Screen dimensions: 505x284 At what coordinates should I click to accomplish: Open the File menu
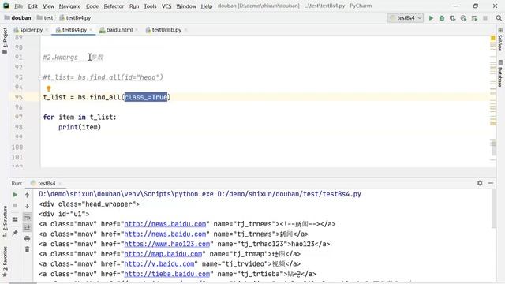click(x=19, y=6)
